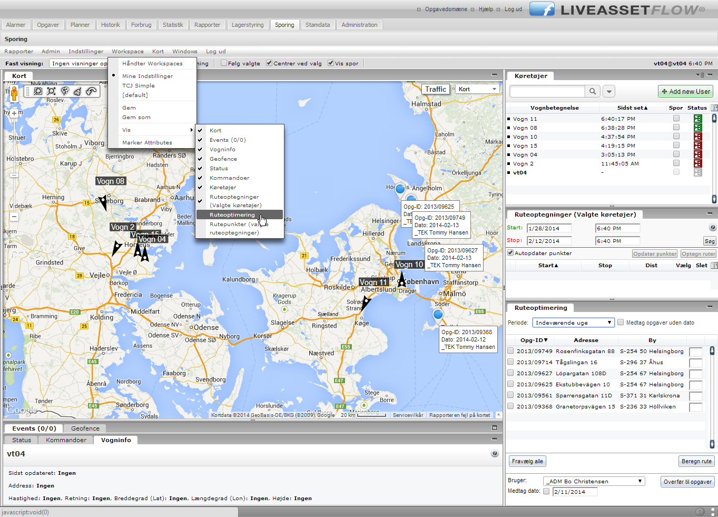Open the Periode dropdown
The image size is (718, 517).
[x=573, y=323]
